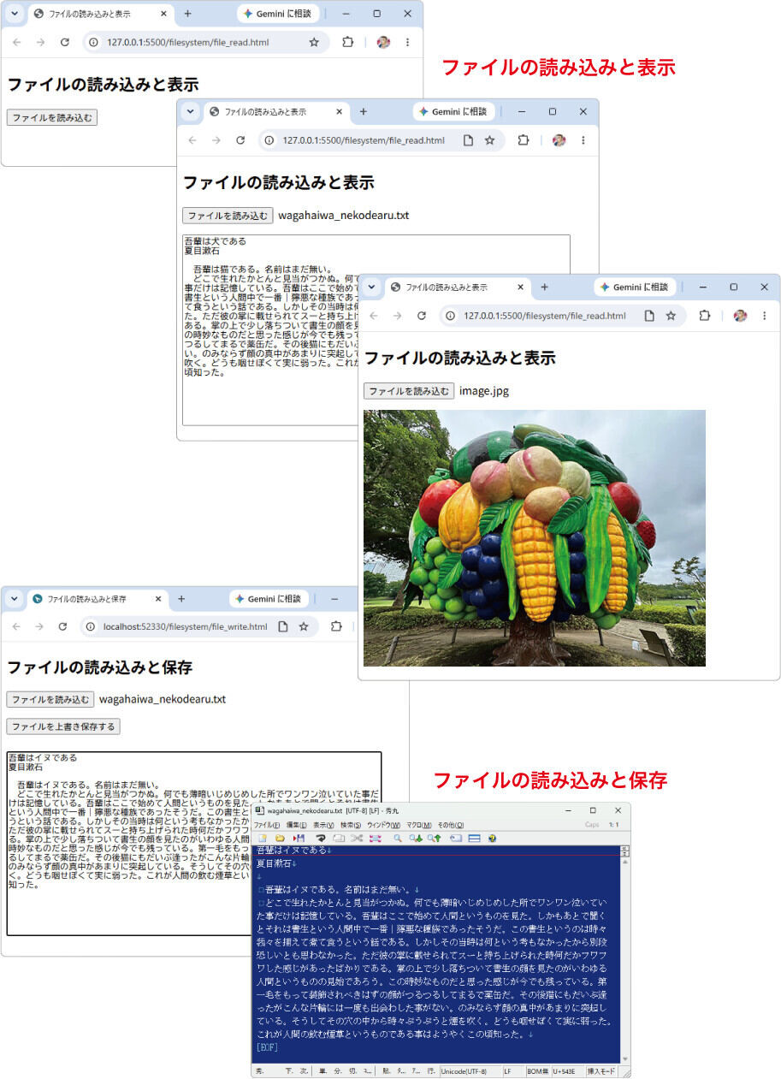Screen dimensions: 781x1079
Task: Close the tab in the file_write.html window
Action: coord(158,599)
